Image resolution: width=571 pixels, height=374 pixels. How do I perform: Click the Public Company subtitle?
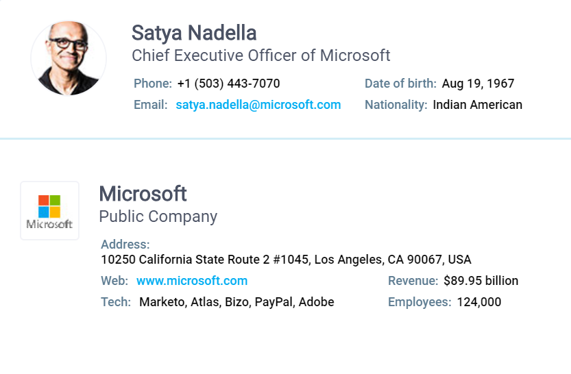pos(158,216)
